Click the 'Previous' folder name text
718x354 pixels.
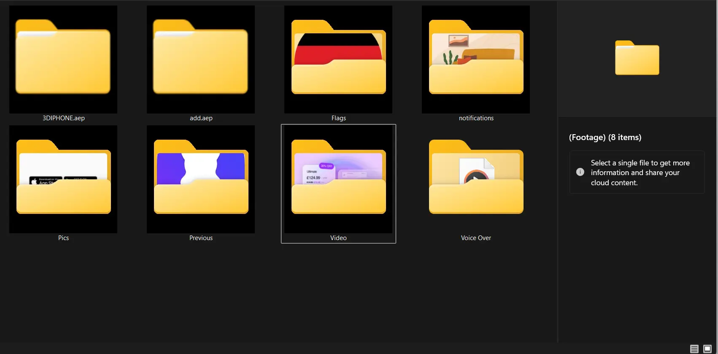201,238
